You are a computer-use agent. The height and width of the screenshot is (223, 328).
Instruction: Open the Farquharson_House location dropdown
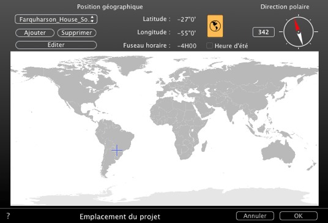(x=56, y=19)
